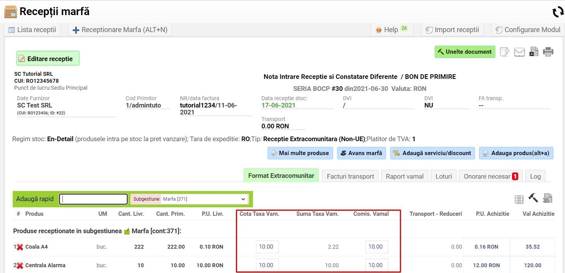Click the print document icon
The width and height of the screenshot is (565, 273).
(x=548, y=52)
